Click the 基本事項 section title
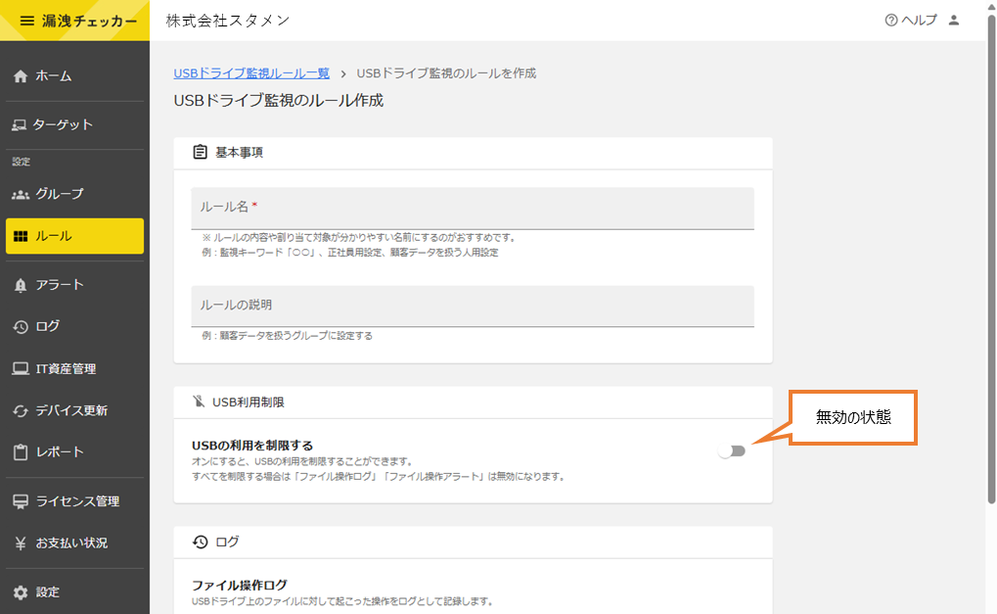997x614 pixels. point(239,153)
